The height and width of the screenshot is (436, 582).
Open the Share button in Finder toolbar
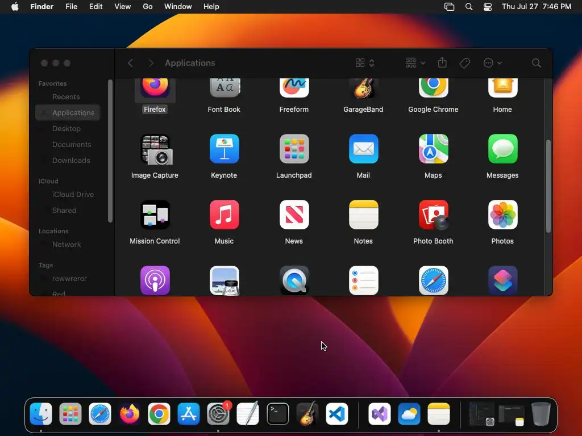442,62
